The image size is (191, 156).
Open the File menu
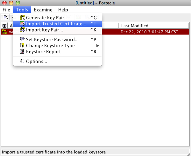pos(6,10)
